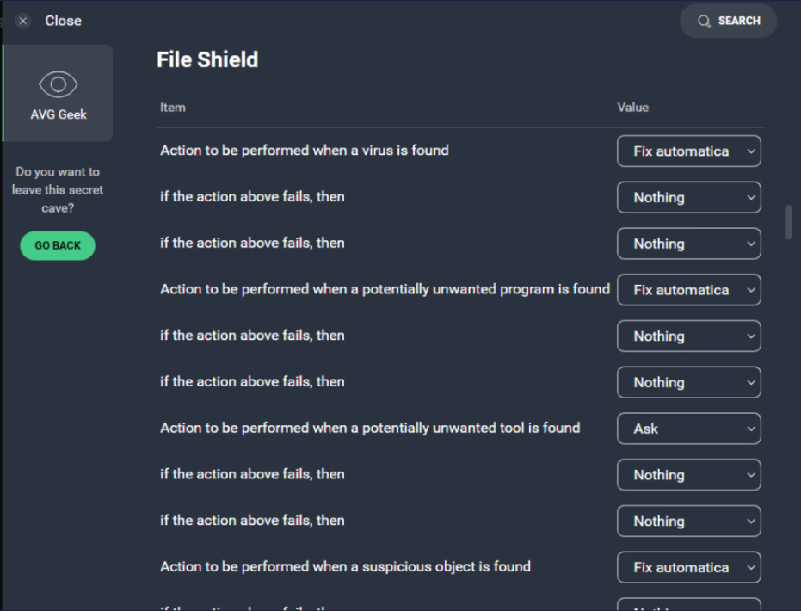Image resolution: width=801 pixels, height=611 pixels.
Task: Click the X icon beside Close
Action: tap(22, 20)
